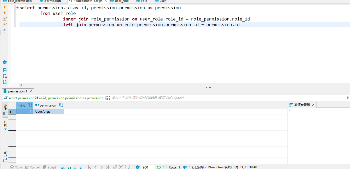Collapse the results panel with the down chevron
350x169 pixels.
(x=210, y=88)
